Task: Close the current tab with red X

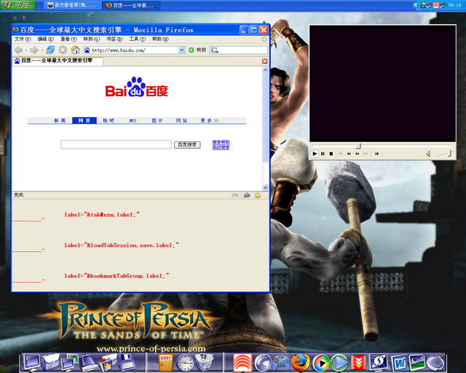Action: [x=264, y=61]
